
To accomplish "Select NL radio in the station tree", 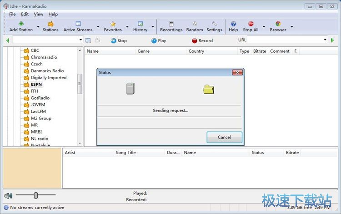I will (40, 139).
